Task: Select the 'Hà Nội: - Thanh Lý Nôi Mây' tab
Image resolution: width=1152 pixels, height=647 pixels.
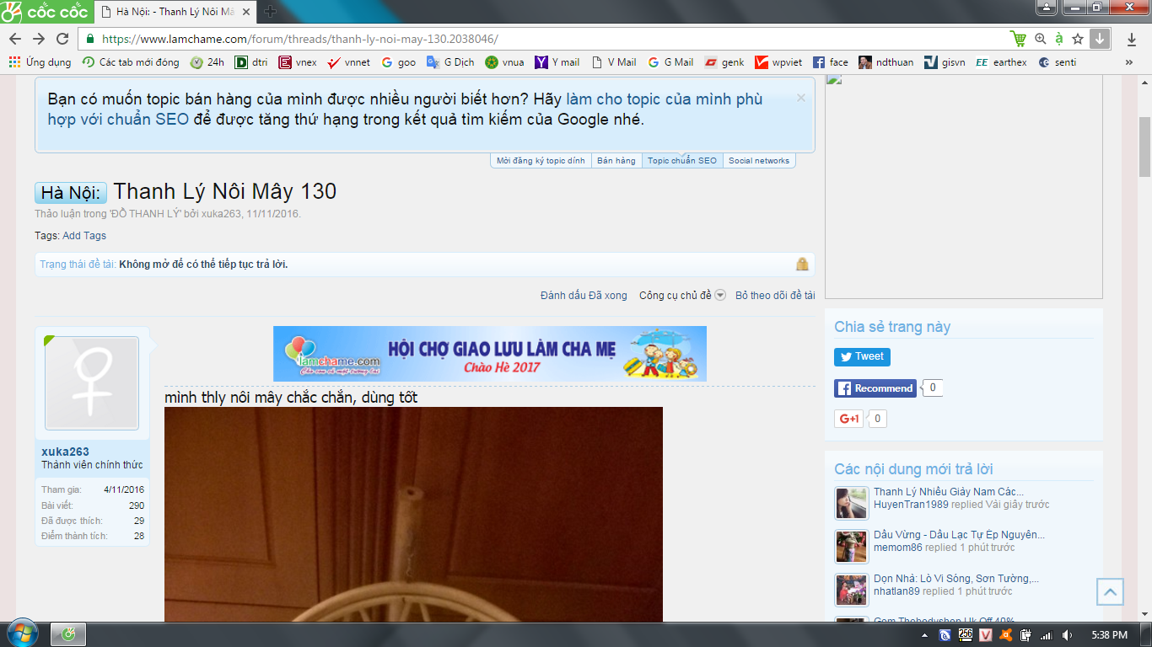Action: [175, 12]
